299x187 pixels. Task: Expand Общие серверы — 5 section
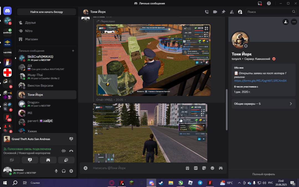263,104
